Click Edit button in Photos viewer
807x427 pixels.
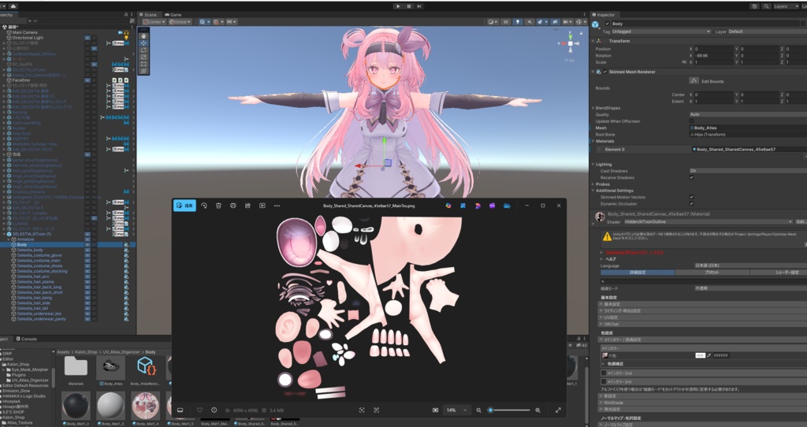pos(184,206)
